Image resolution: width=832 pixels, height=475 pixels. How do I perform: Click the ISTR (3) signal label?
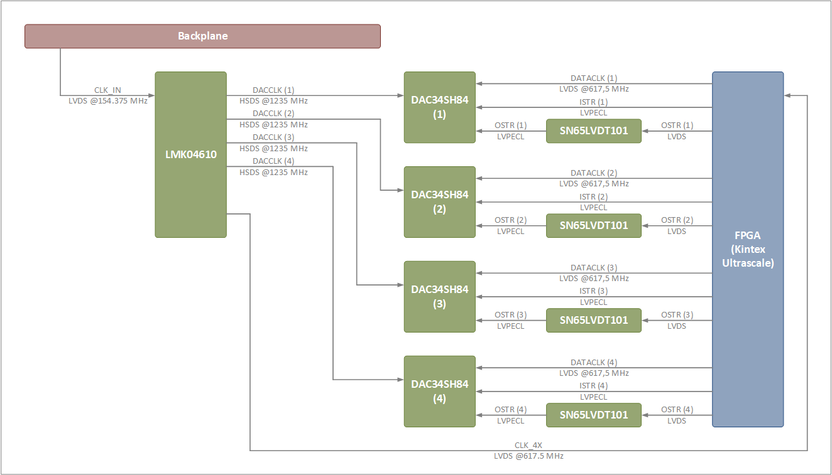coord(594,292)
